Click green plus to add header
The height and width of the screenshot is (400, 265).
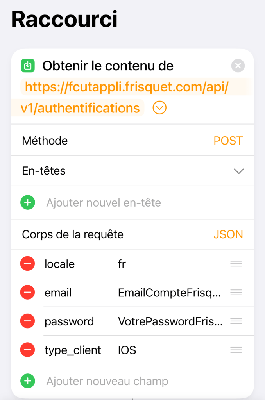(x=28, y=203)
